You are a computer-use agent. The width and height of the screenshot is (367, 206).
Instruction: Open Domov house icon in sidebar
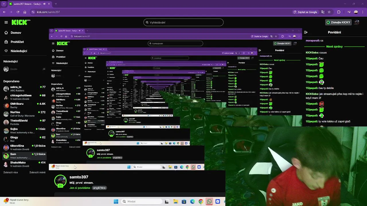6,33
